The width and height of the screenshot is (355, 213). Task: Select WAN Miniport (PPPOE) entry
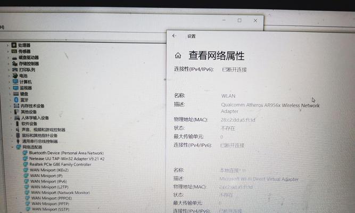coord(52,198)
